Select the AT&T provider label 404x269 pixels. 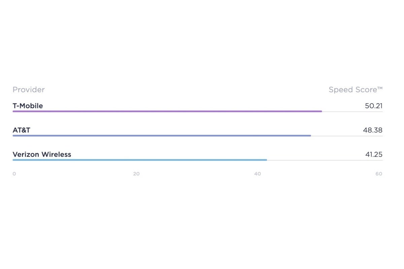(21, 130)
